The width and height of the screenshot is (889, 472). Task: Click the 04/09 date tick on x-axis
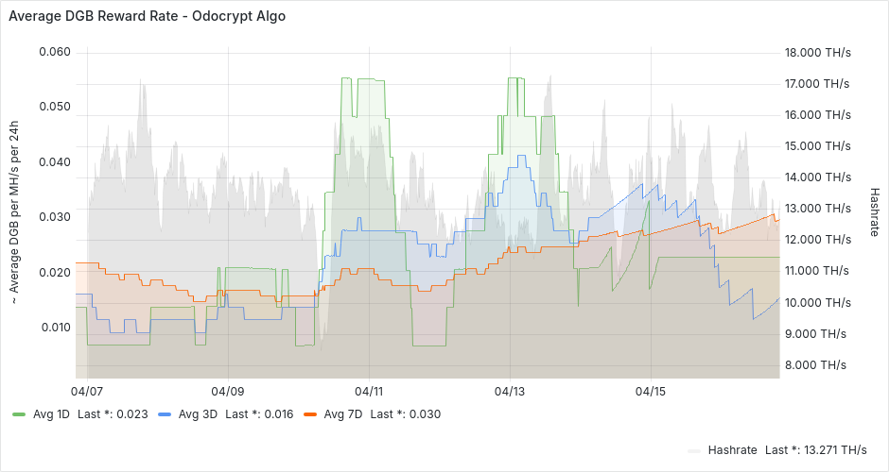[x=228, y=391]
